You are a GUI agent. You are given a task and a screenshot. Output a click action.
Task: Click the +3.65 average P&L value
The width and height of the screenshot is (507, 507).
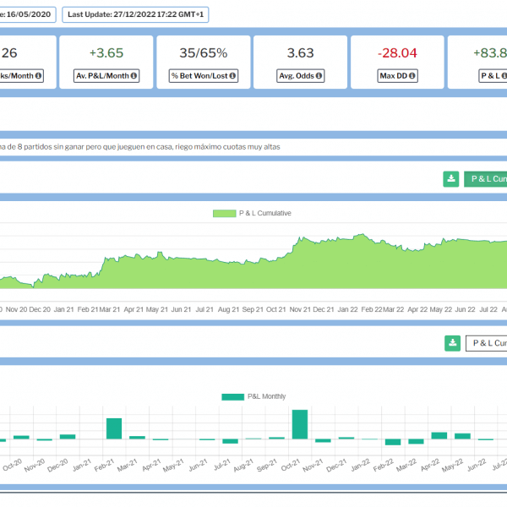coord(106,53)
